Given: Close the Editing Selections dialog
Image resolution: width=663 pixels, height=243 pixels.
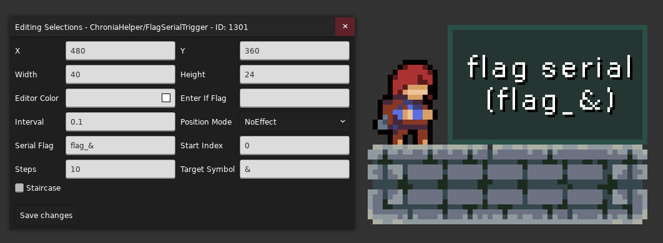Looking at the screenshot, I should click(345, 27).
